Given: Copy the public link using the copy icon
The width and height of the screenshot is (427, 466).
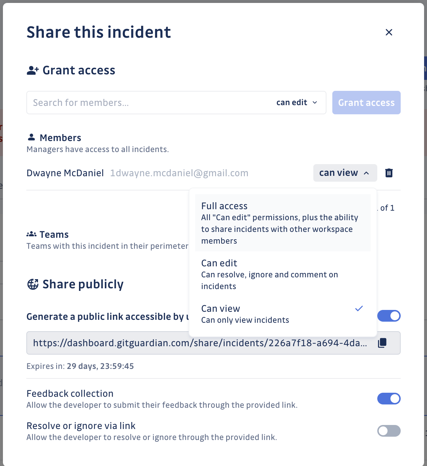Looking at the screenshot, I should pyautogui.click(x=382, y=342).
